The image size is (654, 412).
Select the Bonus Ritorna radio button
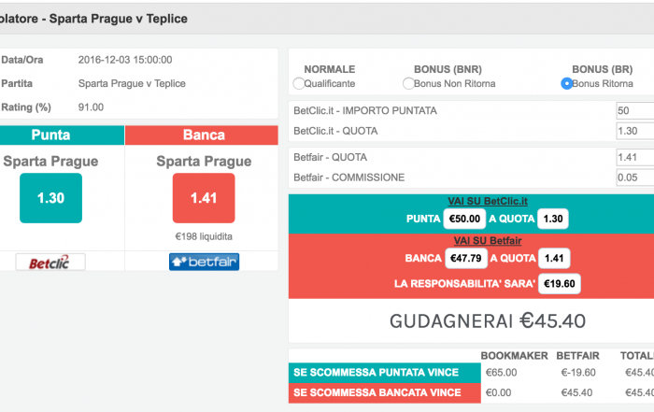tap(567, 83)
